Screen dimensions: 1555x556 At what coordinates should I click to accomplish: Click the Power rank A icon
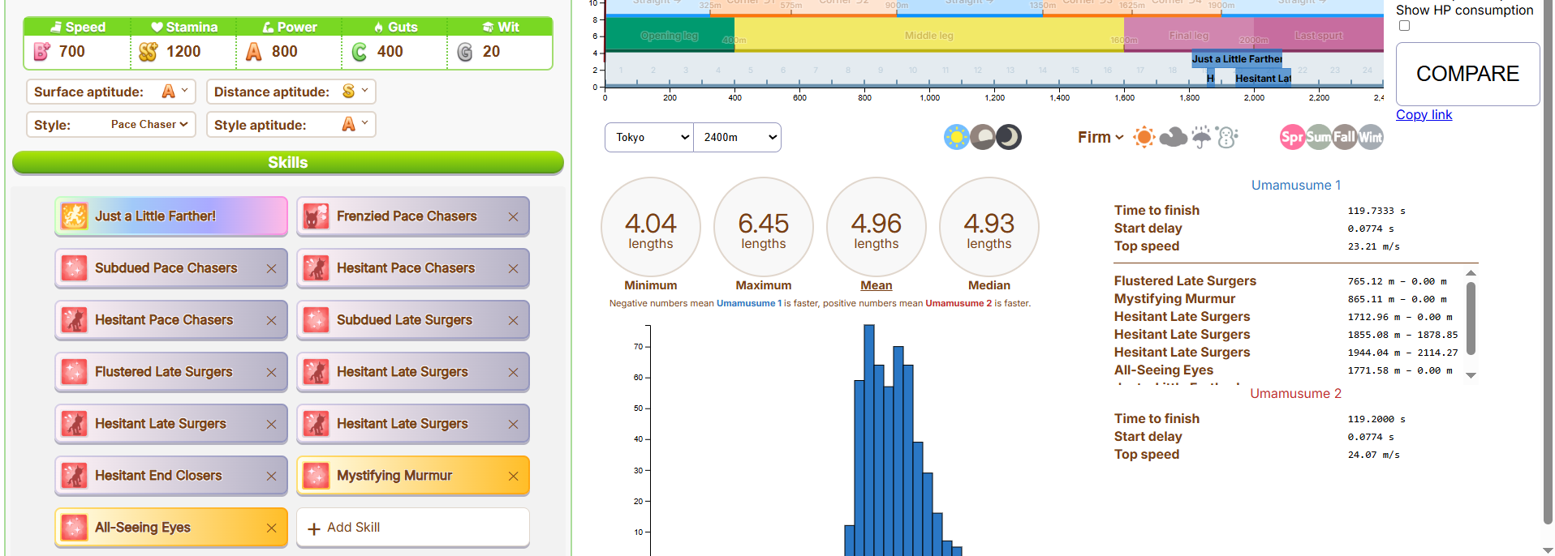click(x=254, y=52)
